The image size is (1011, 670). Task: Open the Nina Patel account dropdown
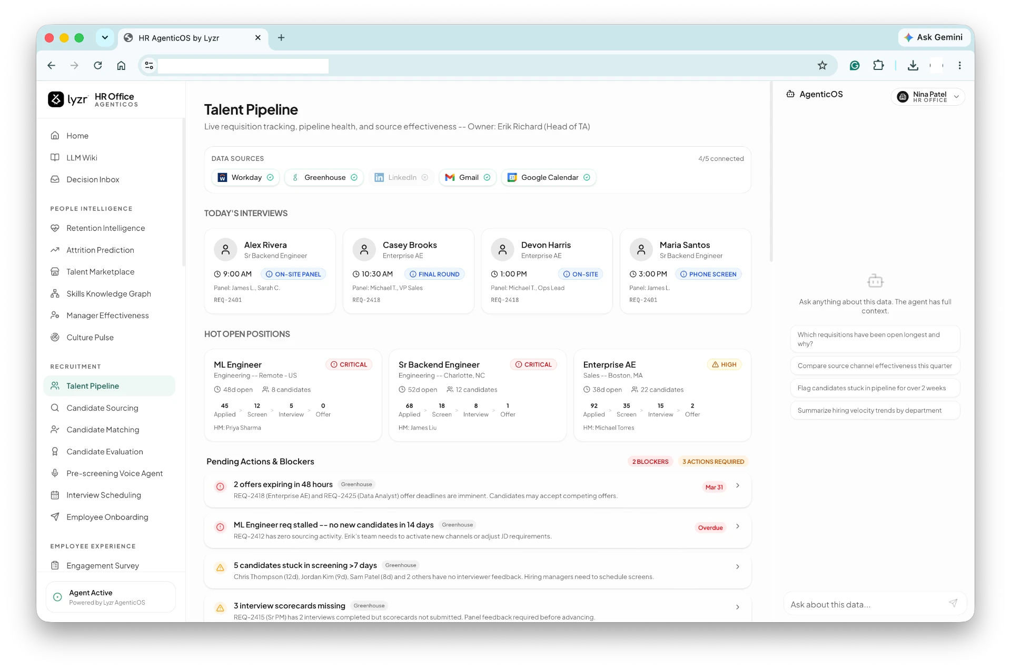pyautogui.click(x=928, y=97)
